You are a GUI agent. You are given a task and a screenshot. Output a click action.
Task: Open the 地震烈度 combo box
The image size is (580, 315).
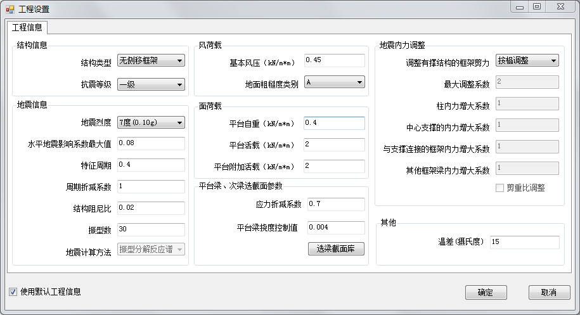coord(150,122)
